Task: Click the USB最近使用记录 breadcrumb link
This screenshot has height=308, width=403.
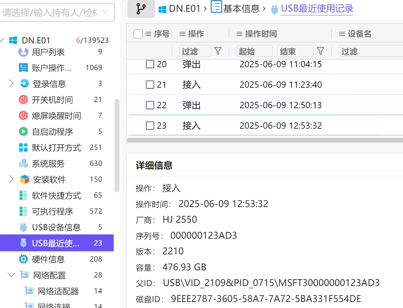Action: (317, 9)
